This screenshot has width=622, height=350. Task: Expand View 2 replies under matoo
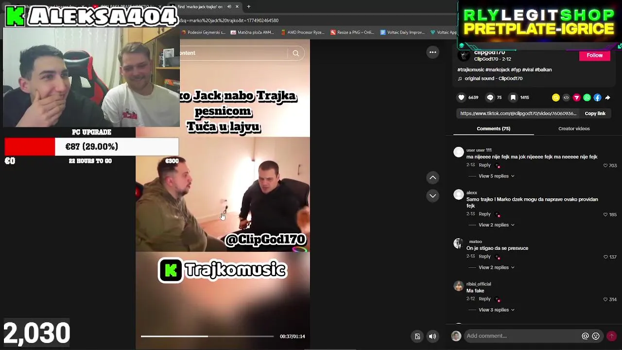[496, 267]
